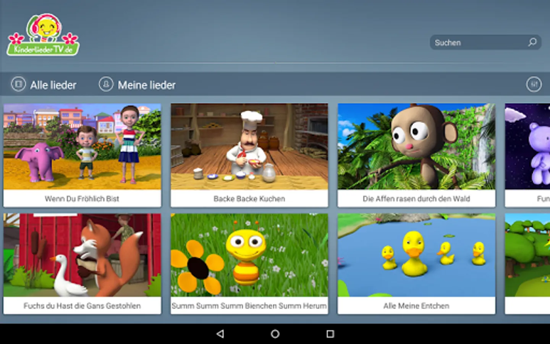550x344 pixels.
Task: Play the yellow ducklings video
Action: click(x=416, y=255)
